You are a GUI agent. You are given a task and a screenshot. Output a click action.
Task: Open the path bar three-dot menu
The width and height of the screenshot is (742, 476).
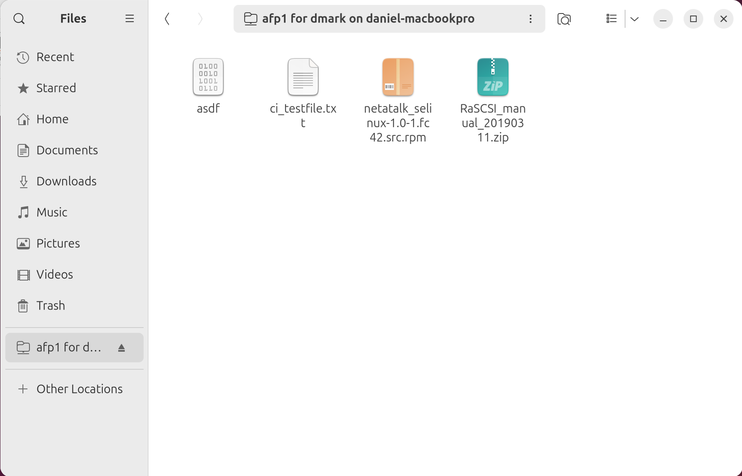click(x=531, y=19)
